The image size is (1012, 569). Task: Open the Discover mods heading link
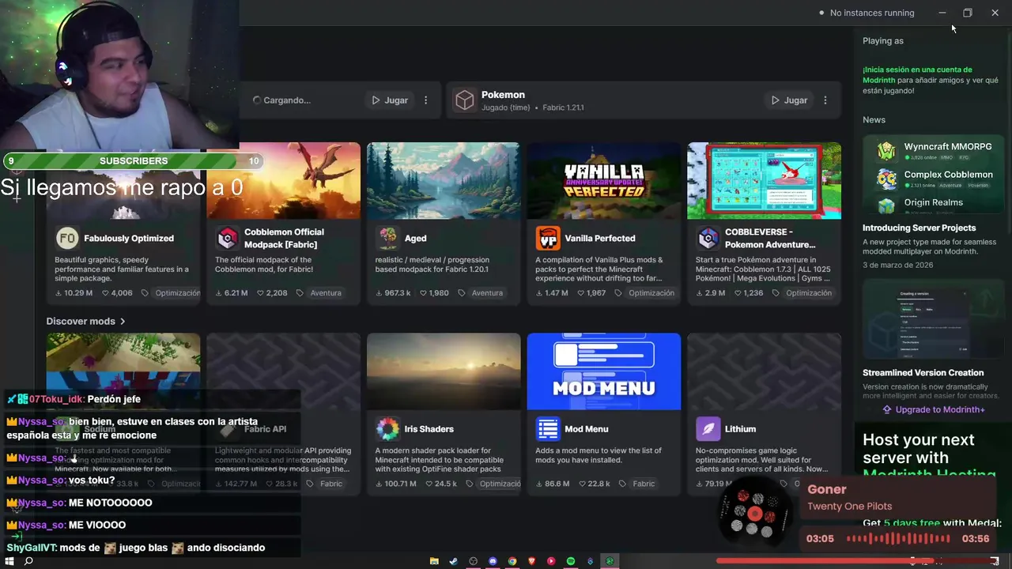81,322
